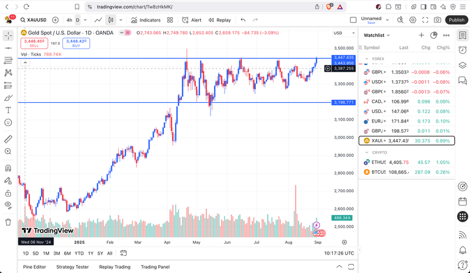The image size is (470, 273).
Task: Open quick search icon in toolbar
Action: [400, 20]
